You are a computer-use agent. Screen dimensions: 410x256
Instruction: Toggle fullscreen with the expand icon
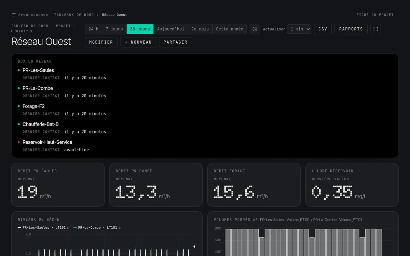[375, 29]
